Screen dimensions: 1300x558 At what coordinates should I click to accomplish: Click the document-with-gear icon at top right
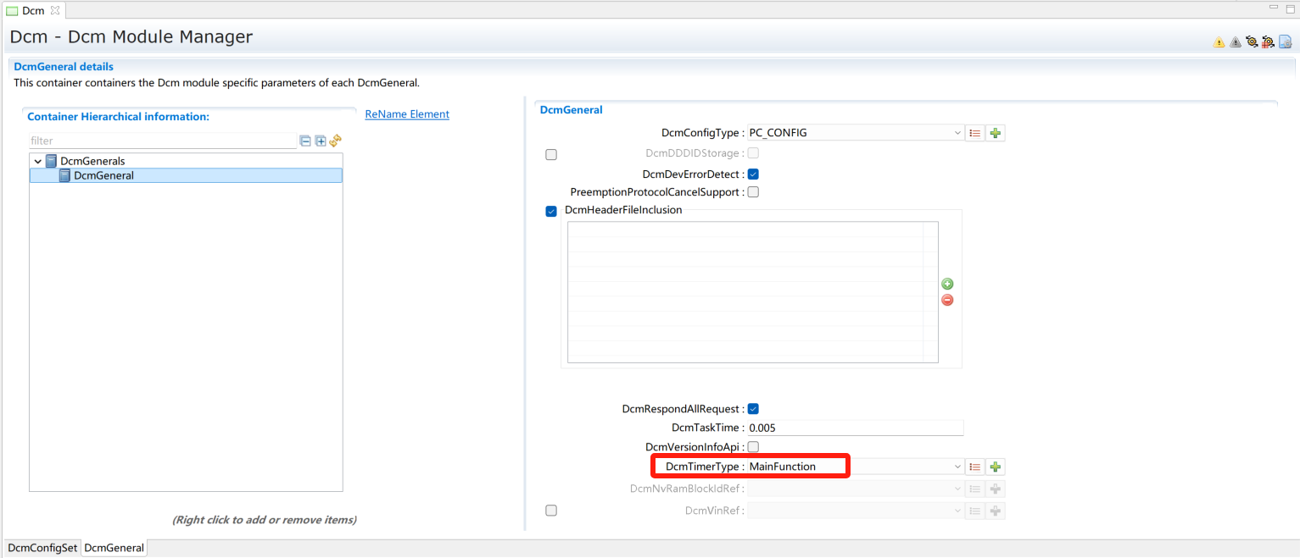[x=1285, y=41]
